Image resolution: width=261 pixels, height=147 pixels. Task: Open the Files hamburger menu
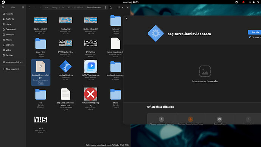23,8
